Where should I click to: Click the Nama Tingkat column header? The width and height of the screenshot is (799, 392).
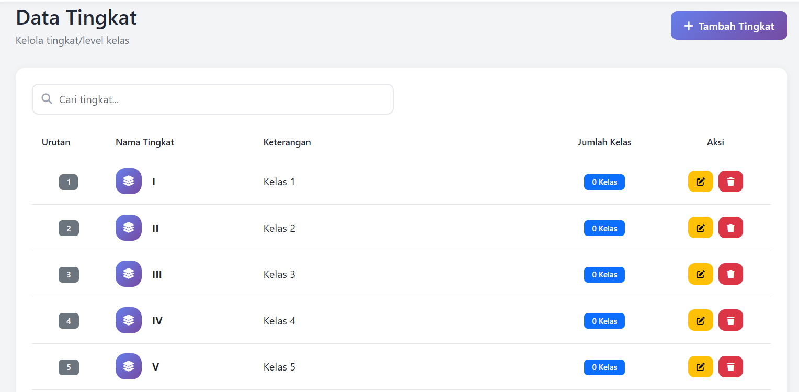(145, 142)
